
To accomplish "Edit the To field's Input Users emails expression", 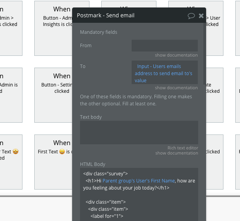I will pyautogui.click(x=164, y=73).
